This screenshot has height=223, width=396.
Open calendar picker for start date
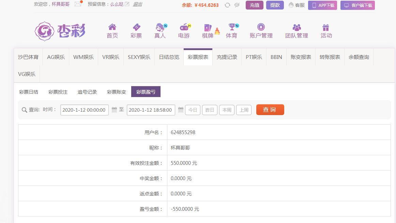[x=114, y=110]
